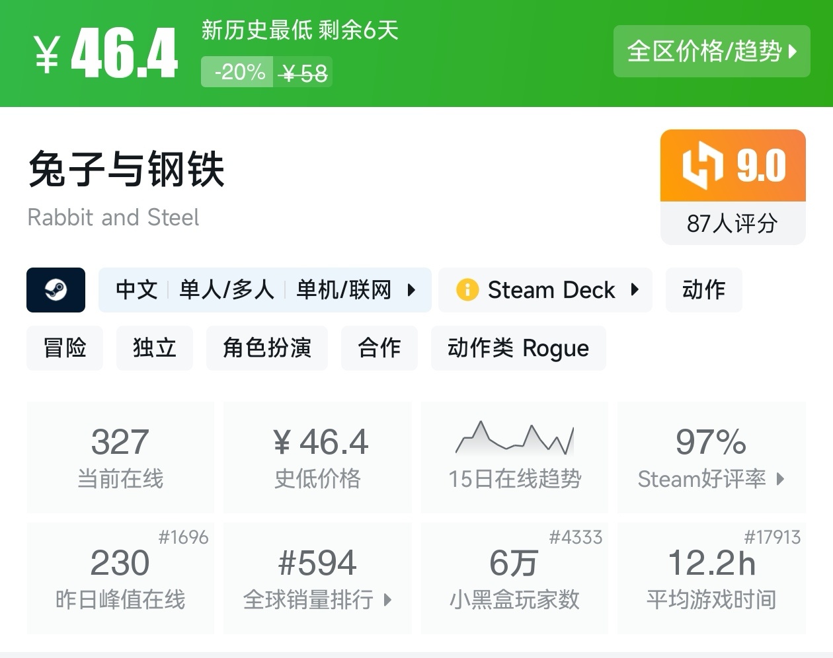Click the Steam platform icon
The width and height of the screenshot is (833, 658).
coord(56,290)
